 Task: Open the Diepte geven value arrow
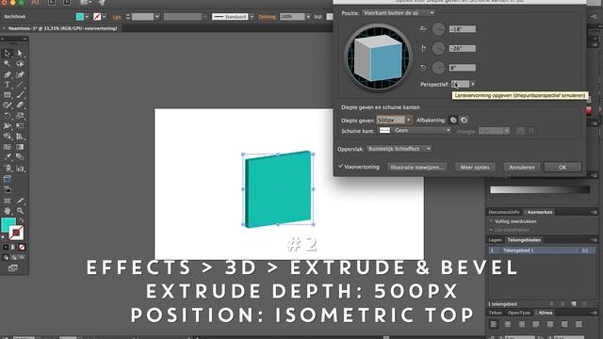(x=408, y=121)
